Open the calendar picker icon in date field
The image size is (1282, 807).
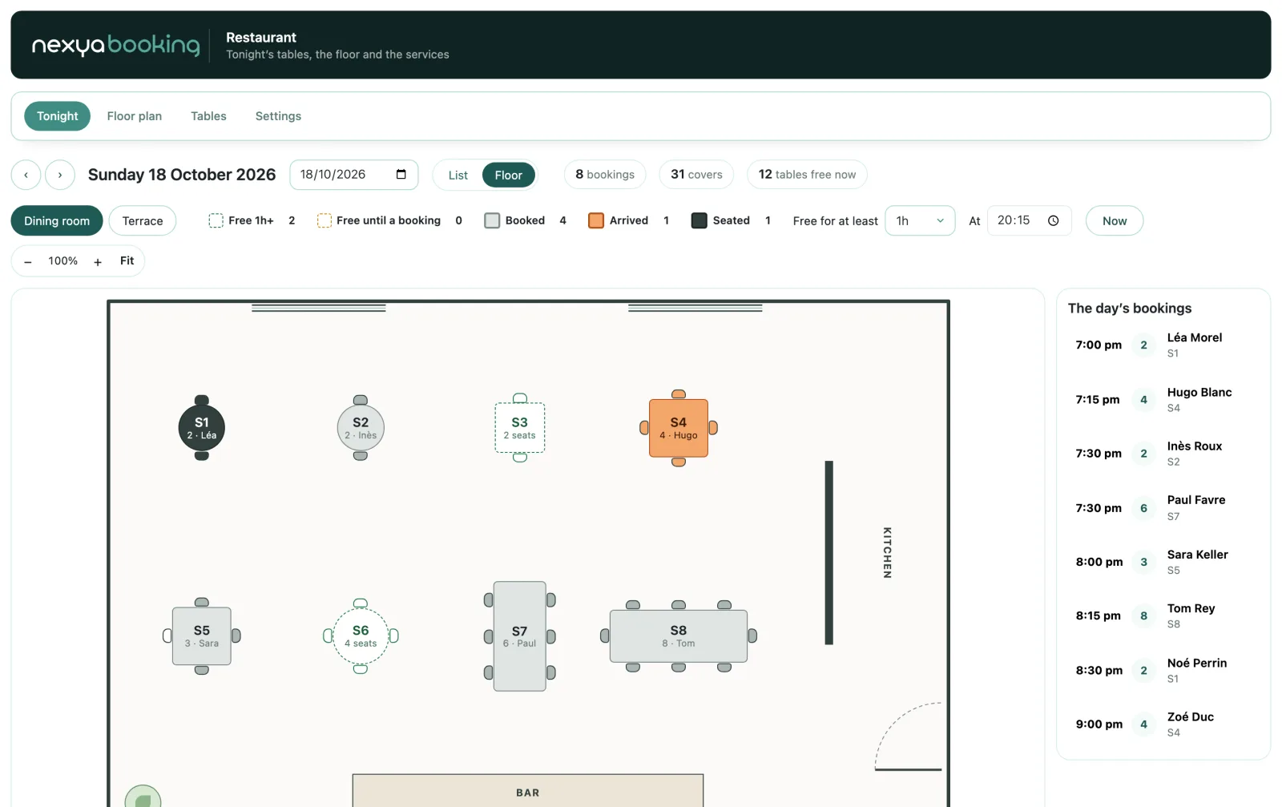(x=401, y=175)
